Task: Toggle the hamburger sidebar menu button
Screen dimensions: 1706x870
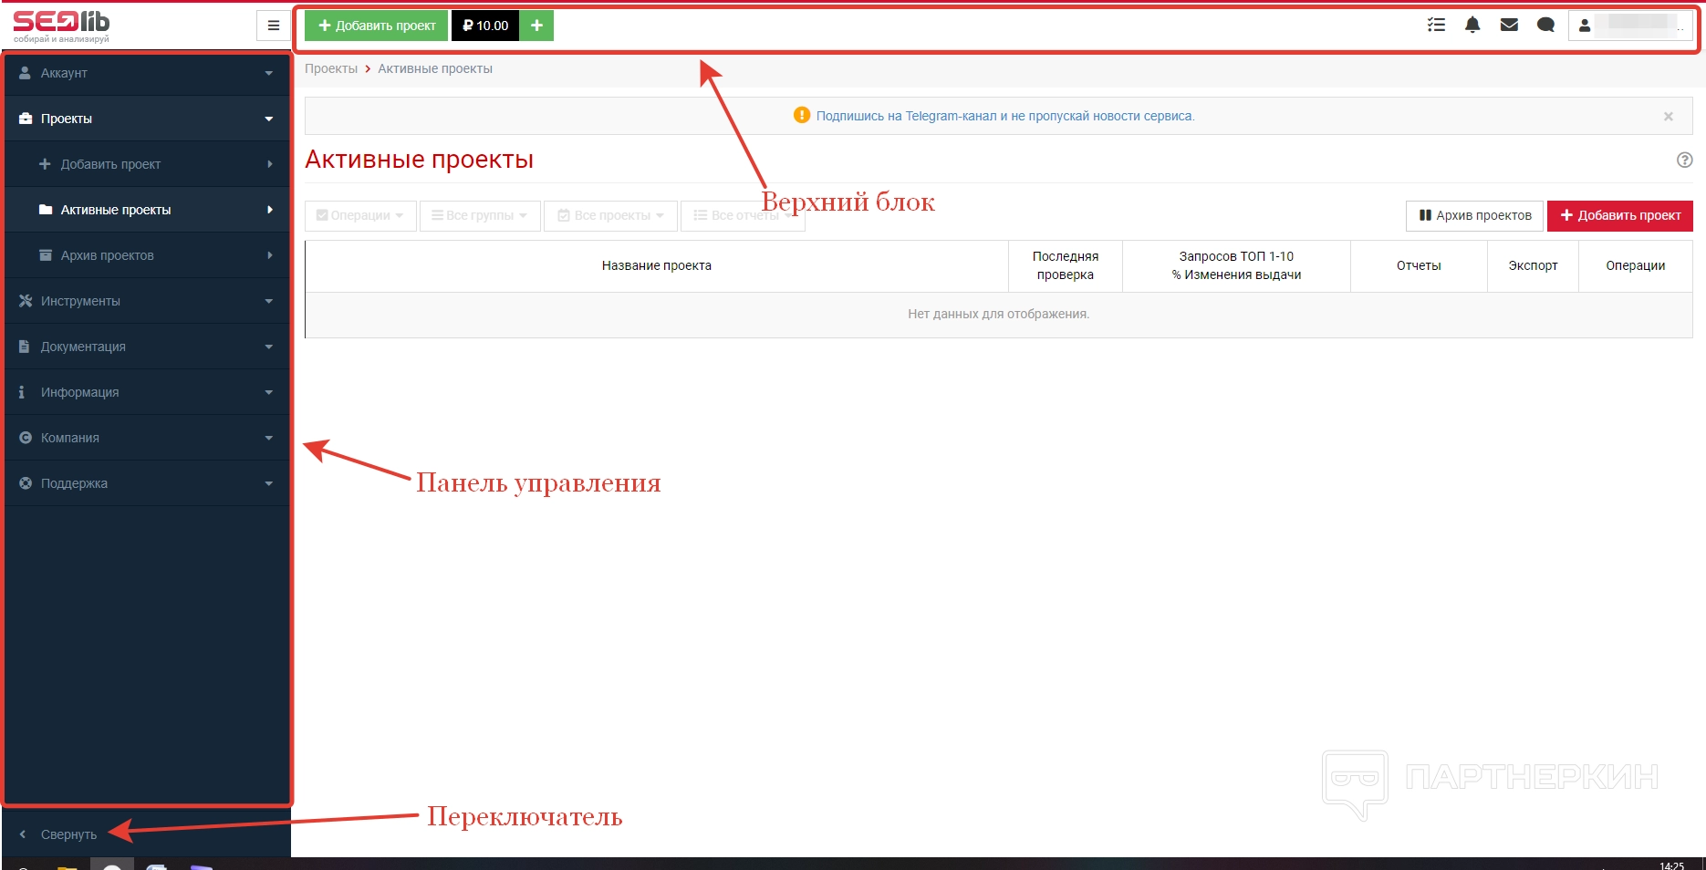Action: (x=273, y=26)
